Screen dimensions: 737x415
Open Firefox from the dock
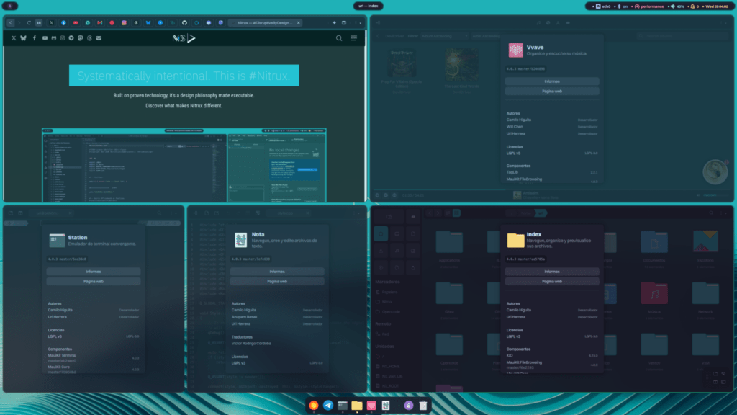click(x=314, y=406)
